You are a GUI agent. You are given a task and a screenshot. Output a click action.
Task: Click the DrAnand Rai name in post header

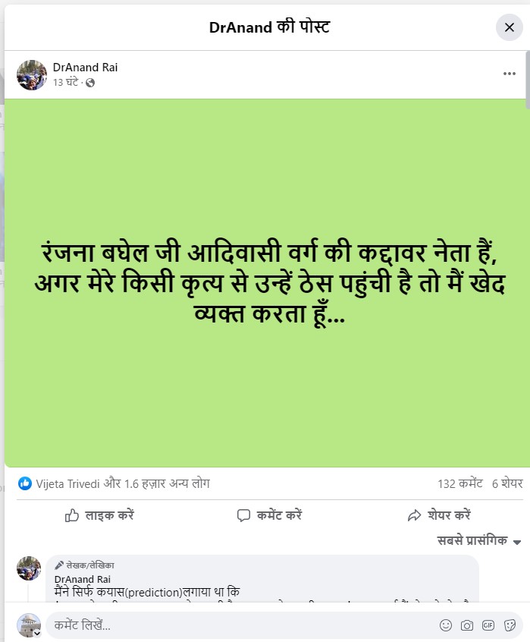[x=85, y=67]
